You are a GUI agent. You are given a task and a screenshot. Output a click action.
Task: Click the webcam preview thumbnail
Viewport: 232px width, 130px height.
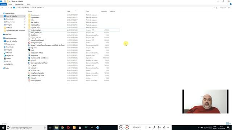(x=206, y=101)
